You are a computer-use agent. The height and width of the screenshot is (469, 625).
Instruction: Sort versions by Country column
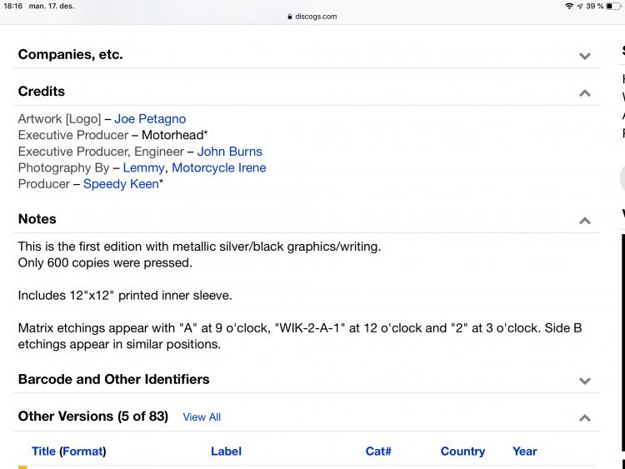462,452
